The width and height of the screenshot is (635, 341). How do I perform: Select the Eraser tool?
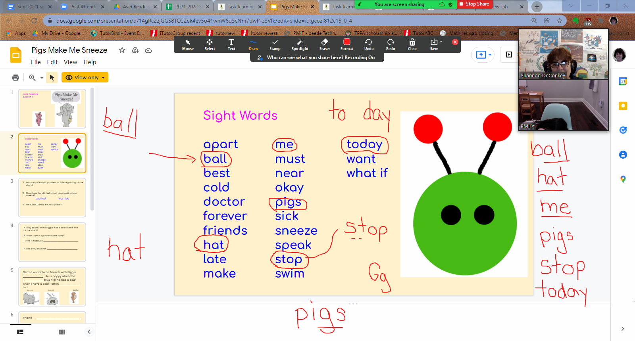(325, 44)
